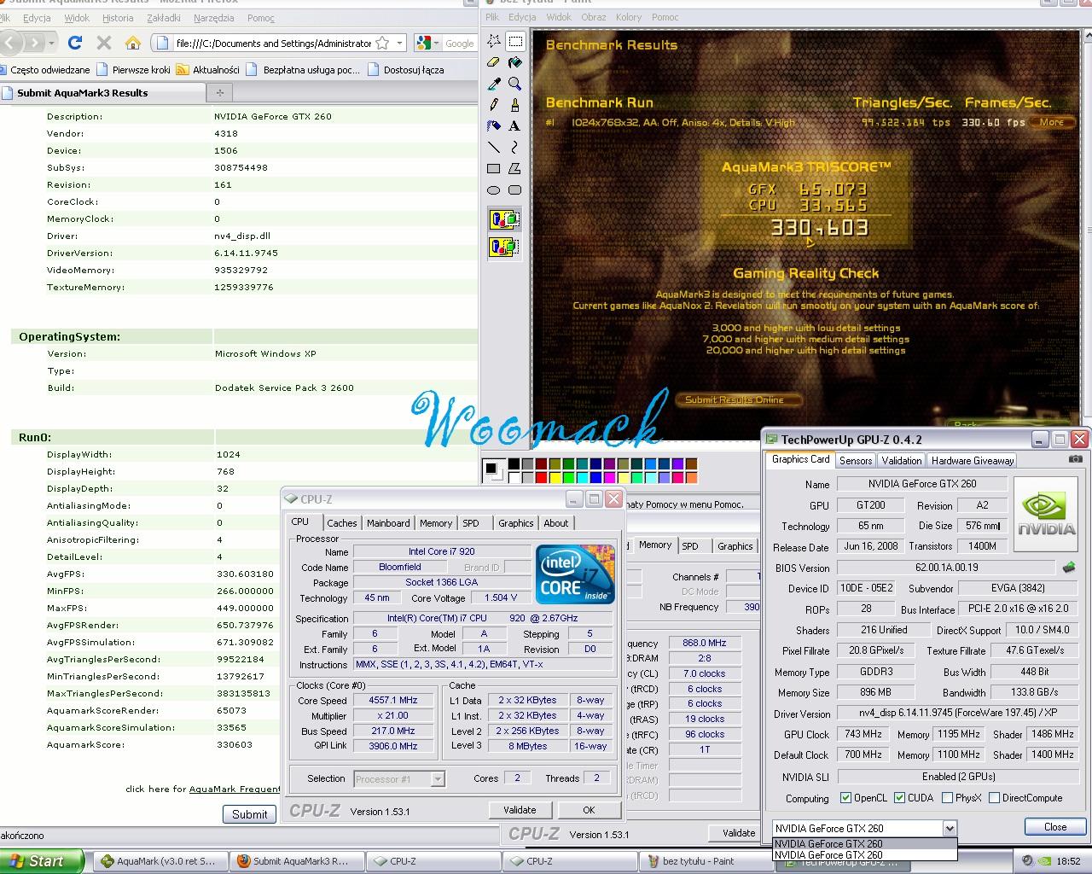
Task: Open Pierwsze kroki bookmark
Action: tap(134, 70)
